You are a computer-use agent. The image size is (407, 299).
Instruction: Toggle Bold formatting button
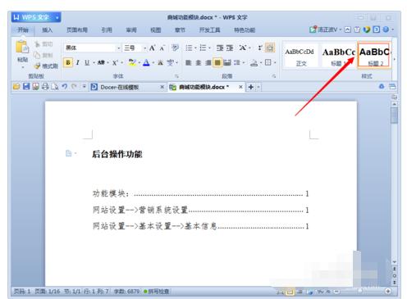click(68, 62)
